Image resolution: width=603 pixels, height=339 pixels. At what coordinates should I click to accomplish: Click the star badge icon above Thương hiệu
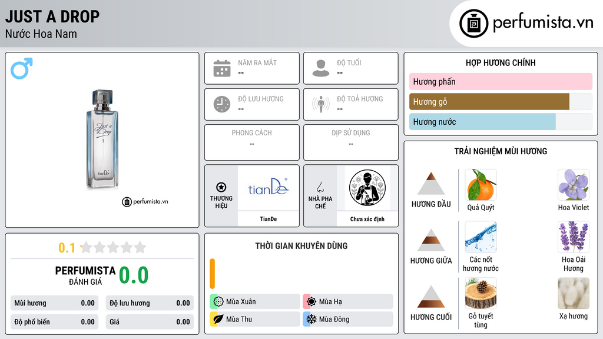click(x=221, y=187)
